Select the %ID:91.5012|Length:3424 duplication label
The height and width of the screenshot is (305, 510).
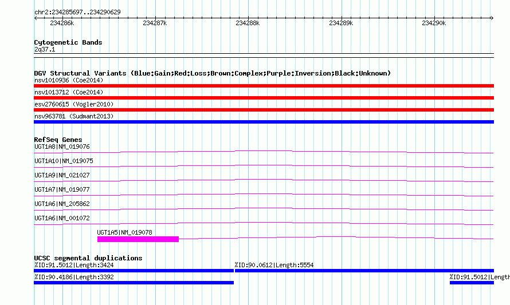(x=74, y=266)
